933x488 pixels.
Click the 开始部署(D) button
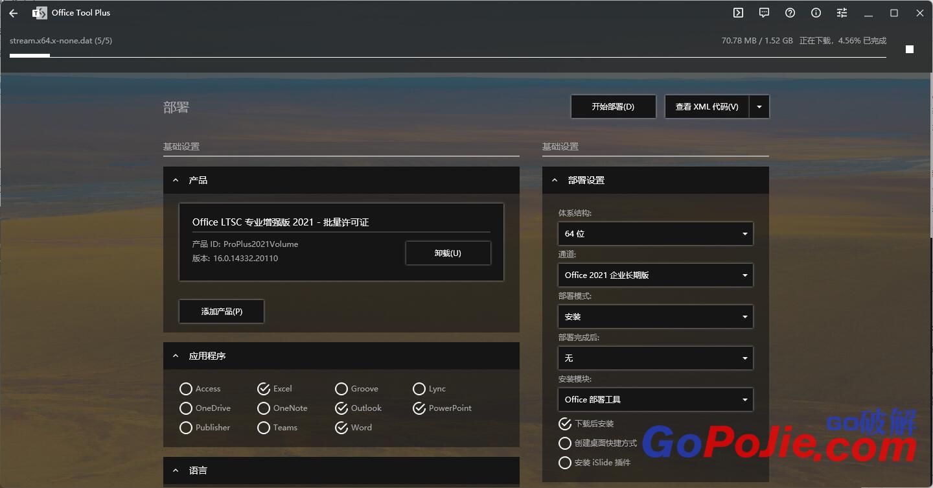pos(613,107)
